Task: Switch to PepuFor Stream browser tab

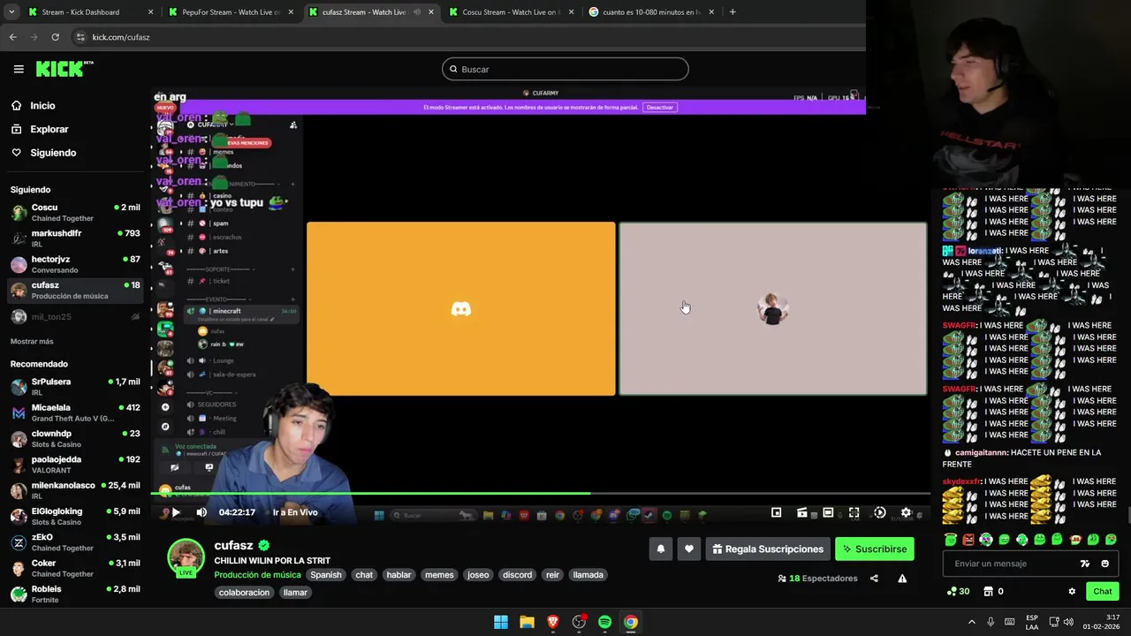Action: pyautogui.click(x=230, y=12)
